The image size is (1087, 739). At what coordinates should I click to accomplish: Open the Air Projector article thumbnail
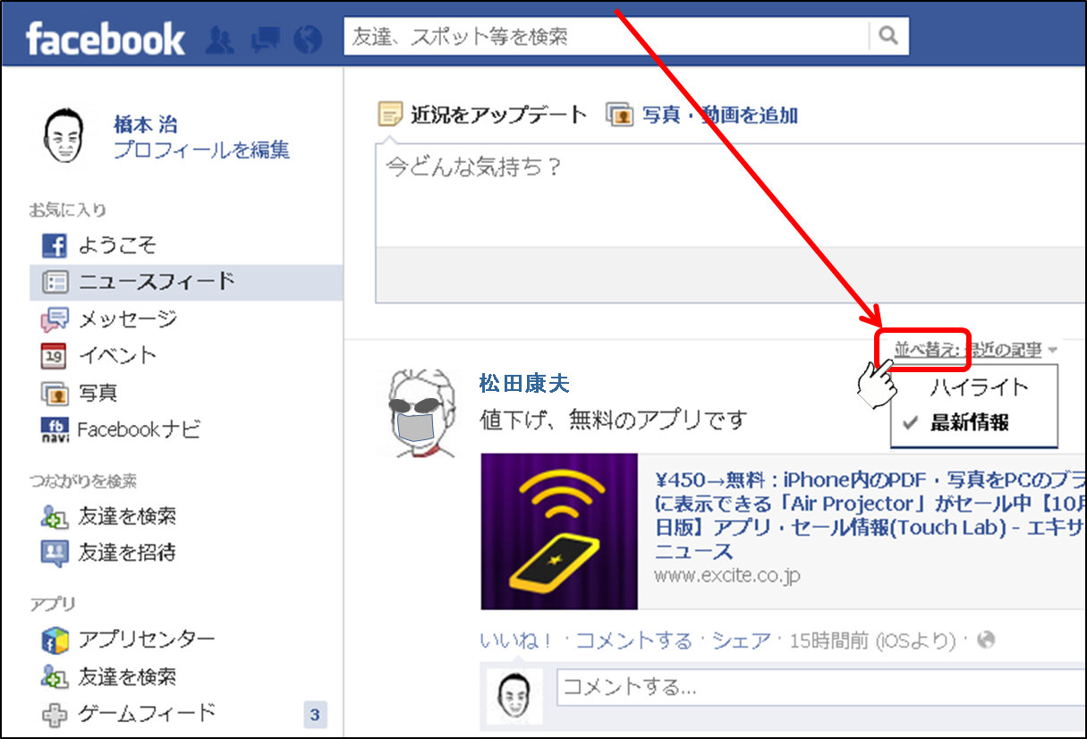(x=559, y=531)
